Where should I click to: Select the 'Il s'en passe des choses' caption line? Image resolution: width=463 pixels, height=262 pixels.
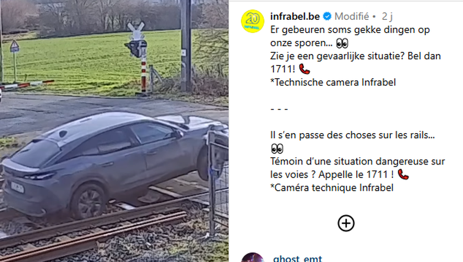coord(352,135)
